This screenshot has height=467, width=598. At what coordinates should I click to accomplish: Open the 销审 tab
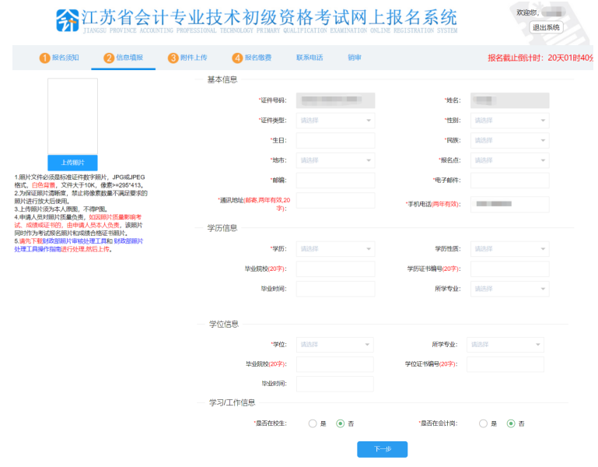coord(355,58)
